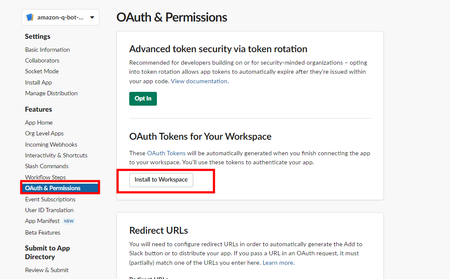Go to Interactivity & Shortcuts
The height and width of the screenshot is (279, 450).
click(56, 155)
